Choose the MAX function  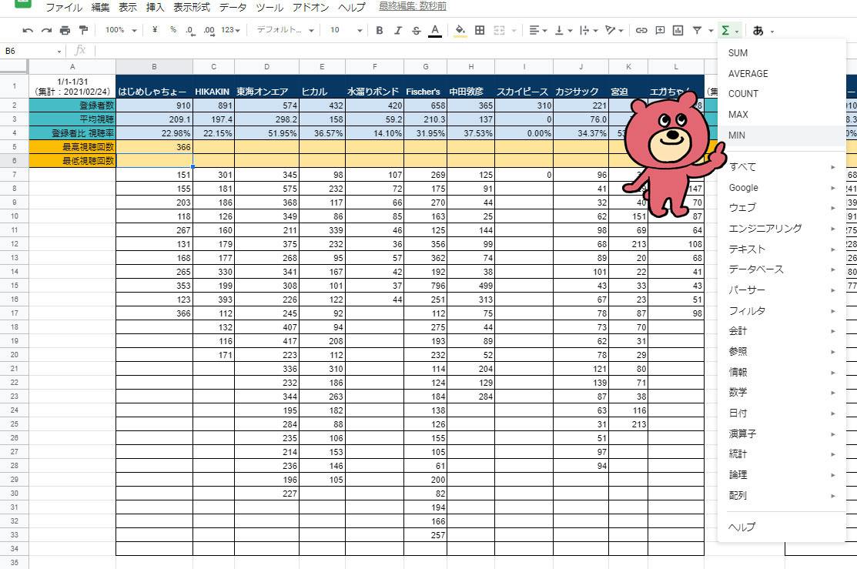pyautogui.click(x=782, y=115)
